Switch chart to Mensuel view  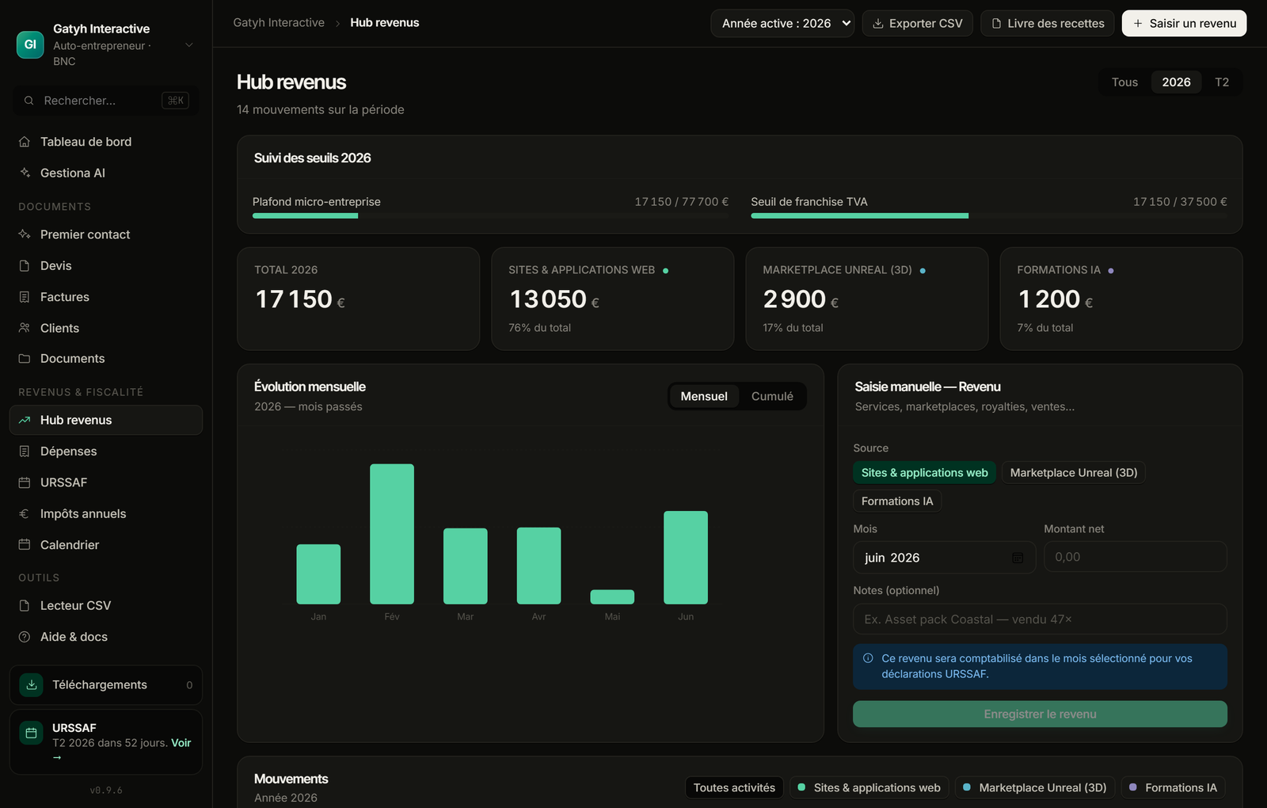tap(704, 396)
